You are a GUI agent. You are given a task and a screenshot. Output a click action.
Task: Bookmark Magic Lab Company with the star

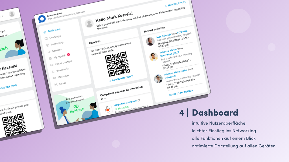[139, 100]
